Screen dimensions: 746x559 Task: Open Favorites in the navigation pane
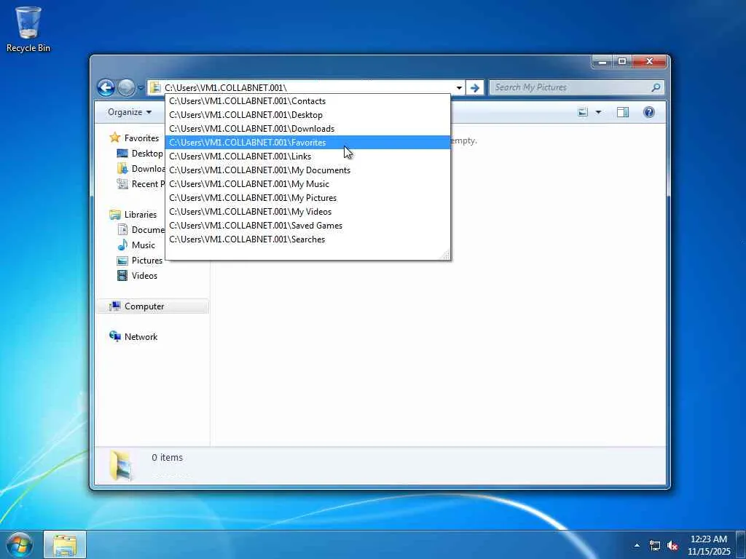tap(142, 138)
